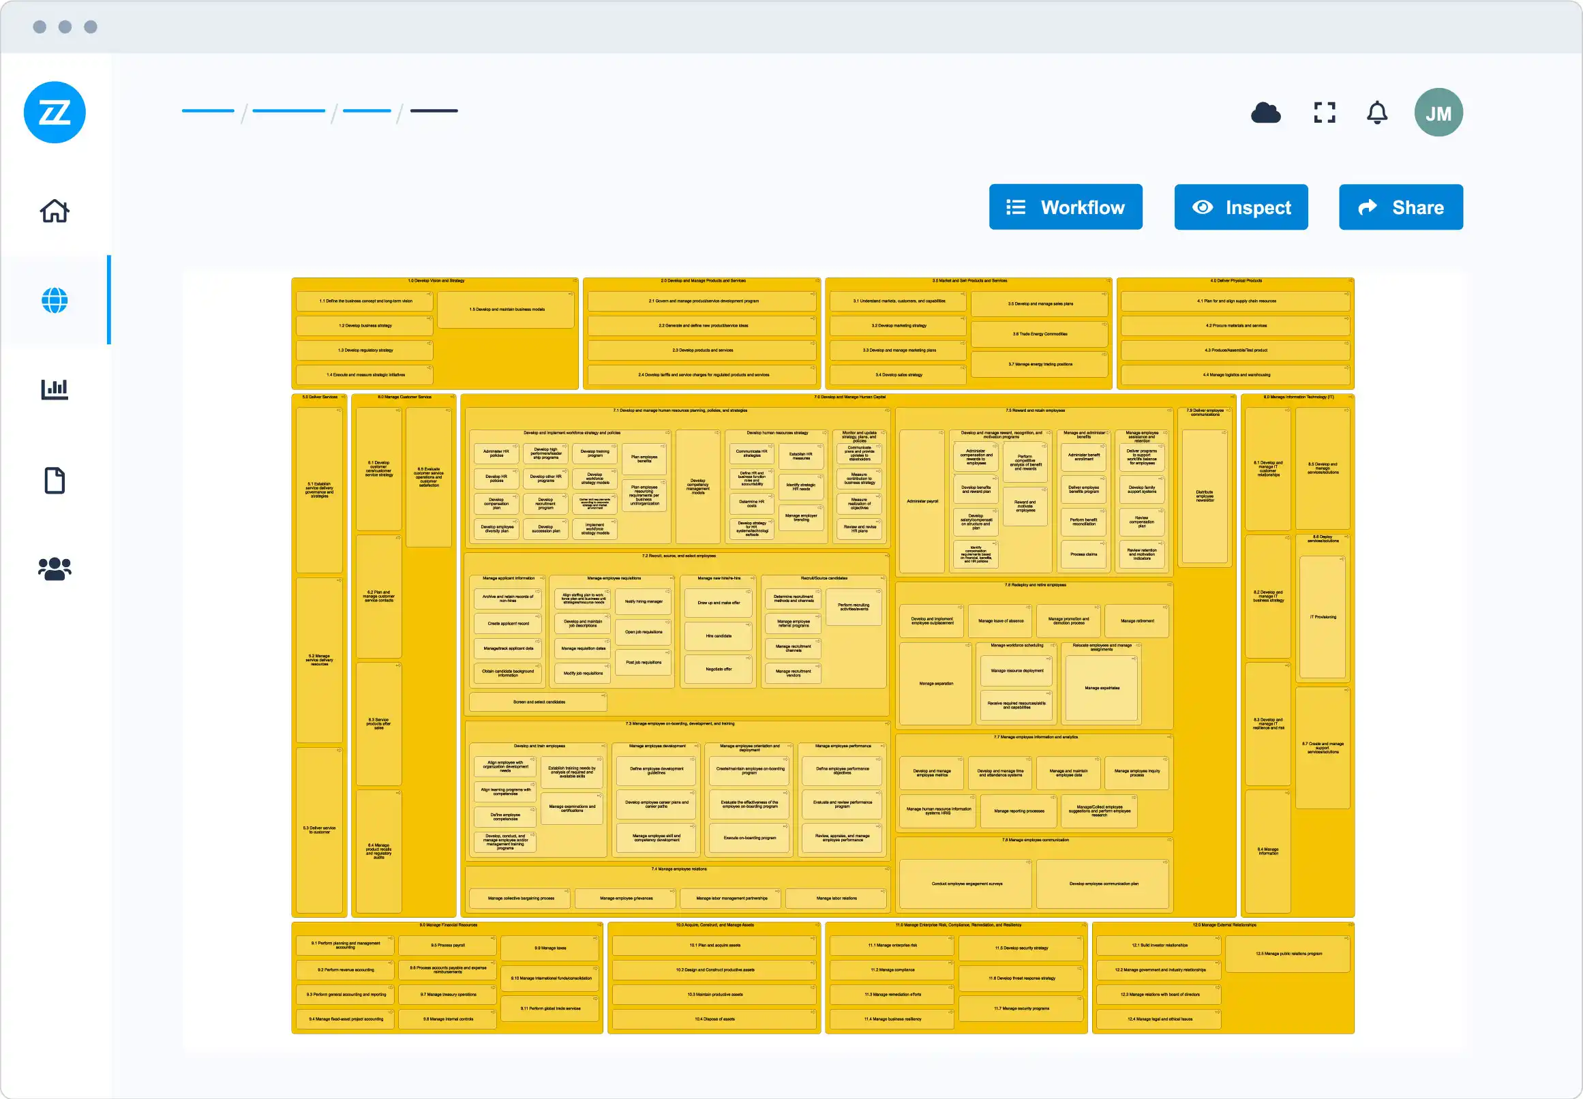Select the globe icon in sidebar
This screenshot has width=1583, height=1099.
coord(55,300)
